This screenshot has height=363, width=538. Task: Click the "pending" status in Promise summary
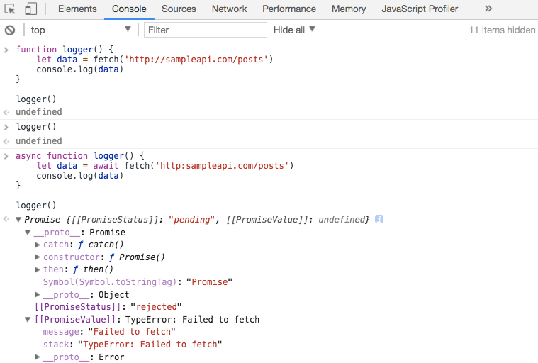pyautogui.click(x=191, y=220)
